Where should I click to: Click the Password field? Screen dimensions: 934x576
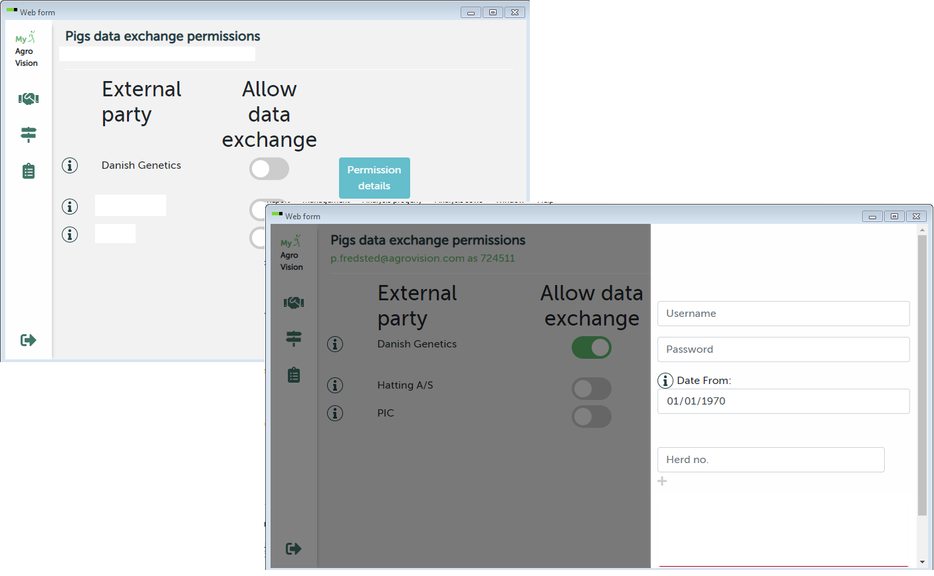(784, 349)
